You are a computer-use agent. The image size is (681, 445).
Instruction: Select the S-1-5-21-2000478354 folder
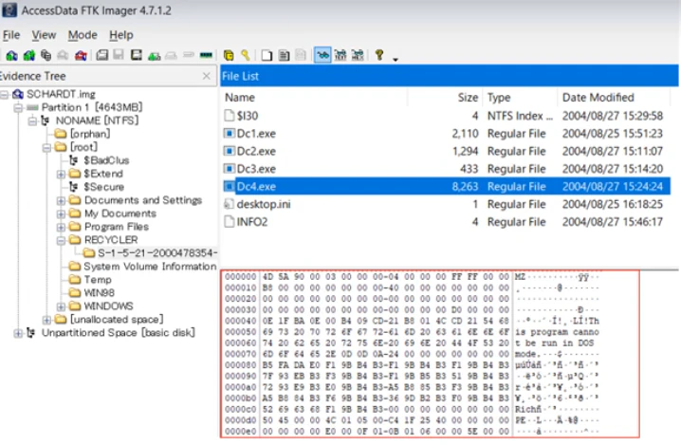click(150, 253)
